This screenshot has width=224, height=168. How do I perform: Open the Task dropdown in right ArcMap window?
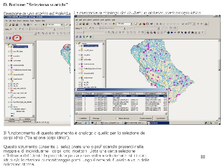pos(124,28)
